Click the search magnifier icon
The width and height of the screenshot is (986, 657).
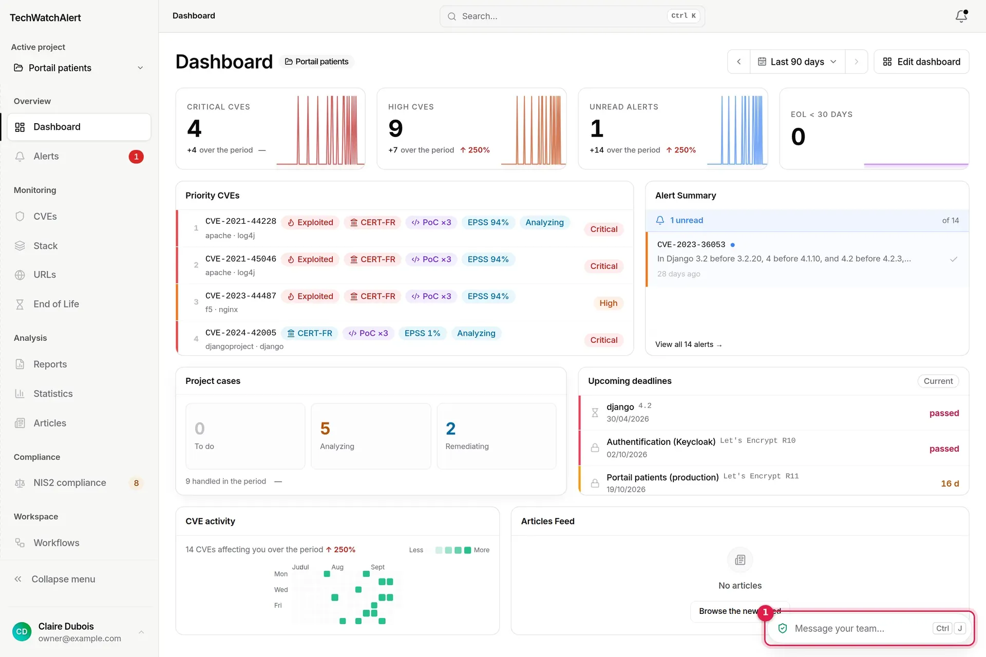tap(452, 16)
